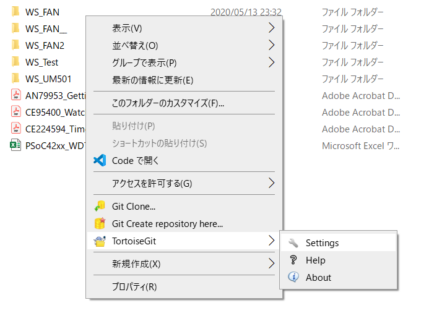Expand the 並べ替え(O) submenu arrow
The width and height of the screenshot is (429, 313).
coord(271,45)
